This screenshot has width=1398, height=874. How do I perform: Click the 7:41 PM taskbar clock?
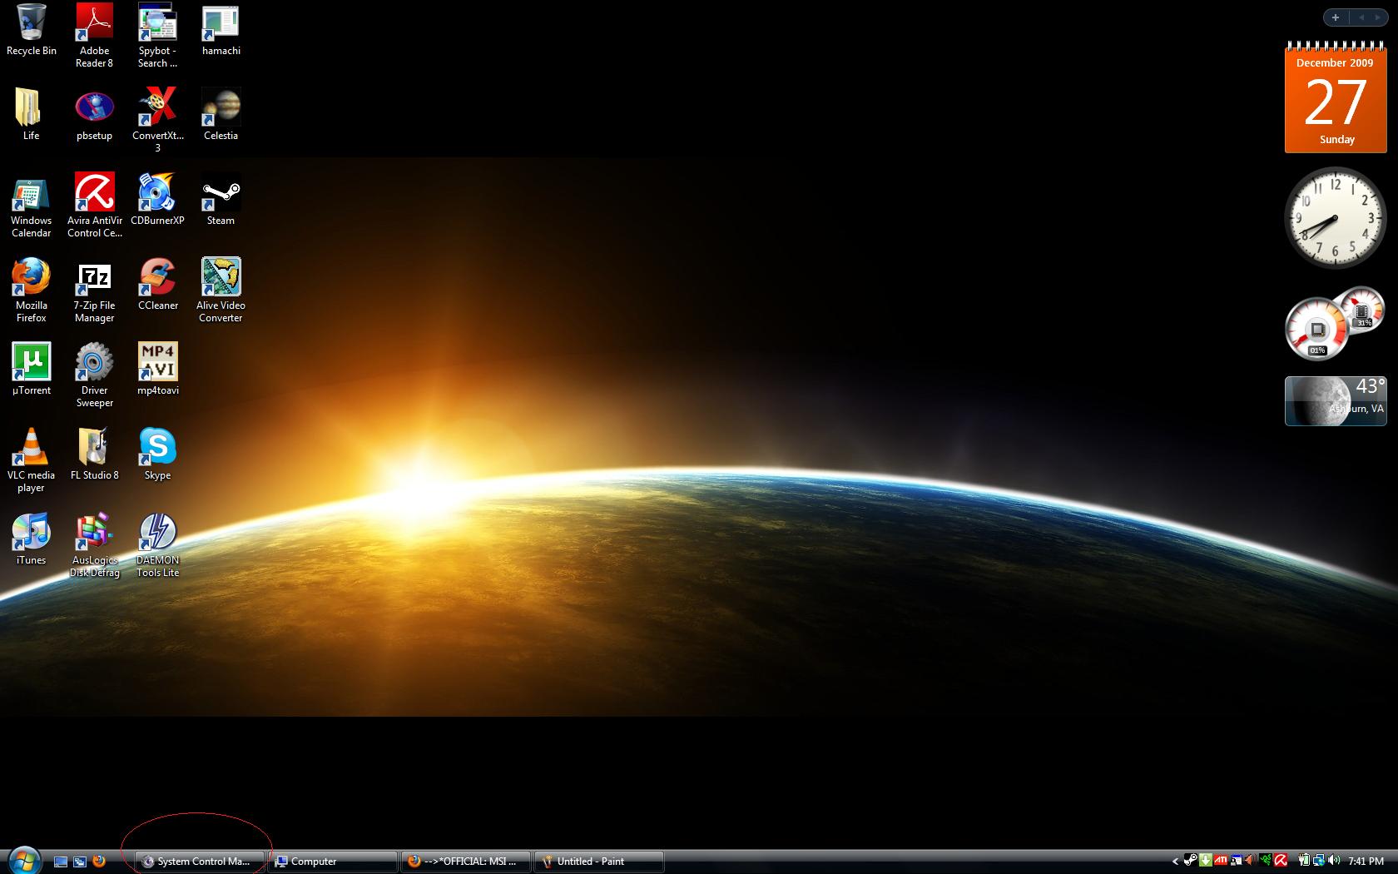pos(1366,862)
